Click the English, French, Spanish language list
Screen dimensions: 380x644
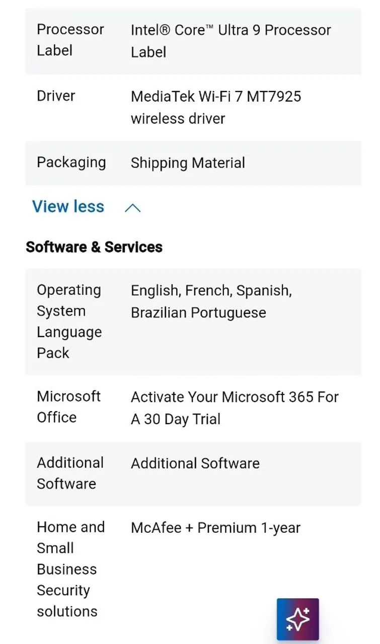point(211,301)
